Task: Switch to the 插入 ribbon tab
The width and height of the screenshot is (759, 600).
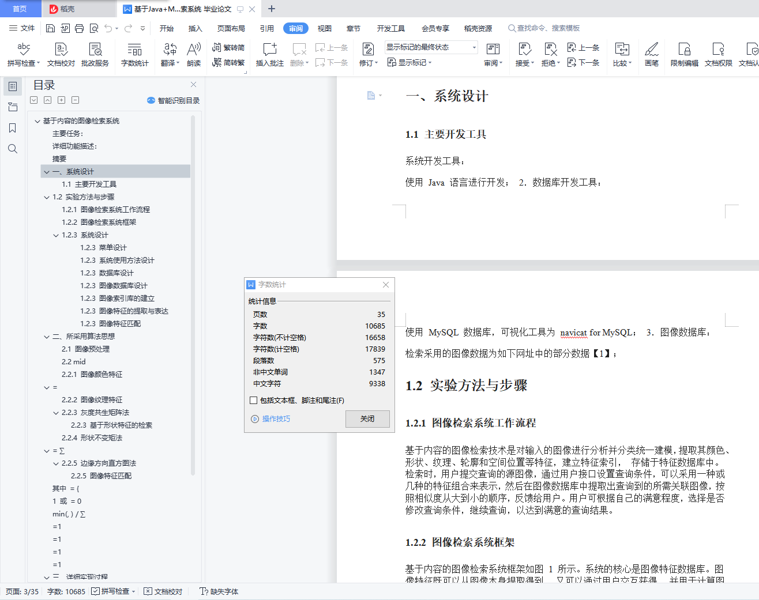Action: pos(196,28)
